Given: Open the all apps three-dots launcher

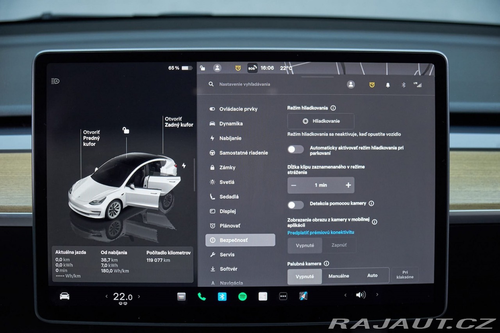Looking at the screenshot, I should [x=283, y=297].
